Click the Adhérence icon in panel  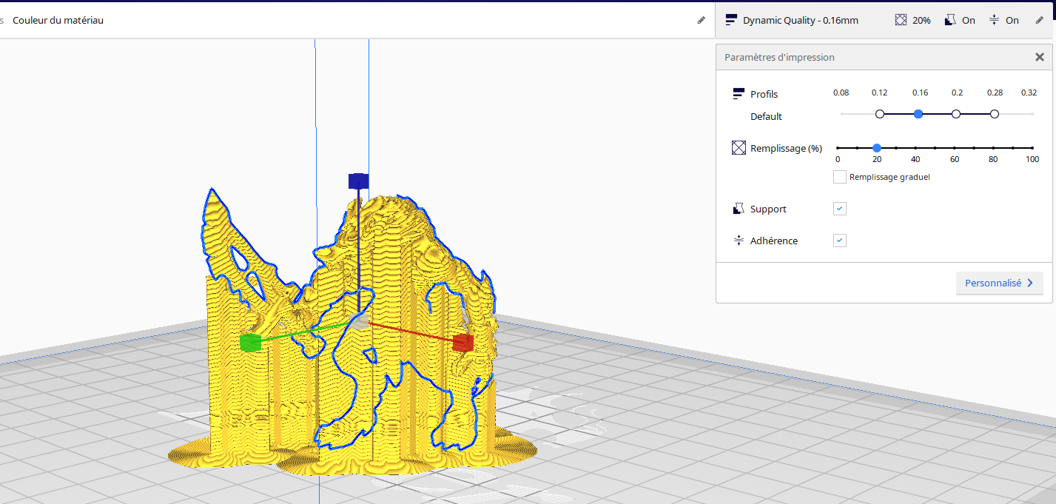click(738, 241)
